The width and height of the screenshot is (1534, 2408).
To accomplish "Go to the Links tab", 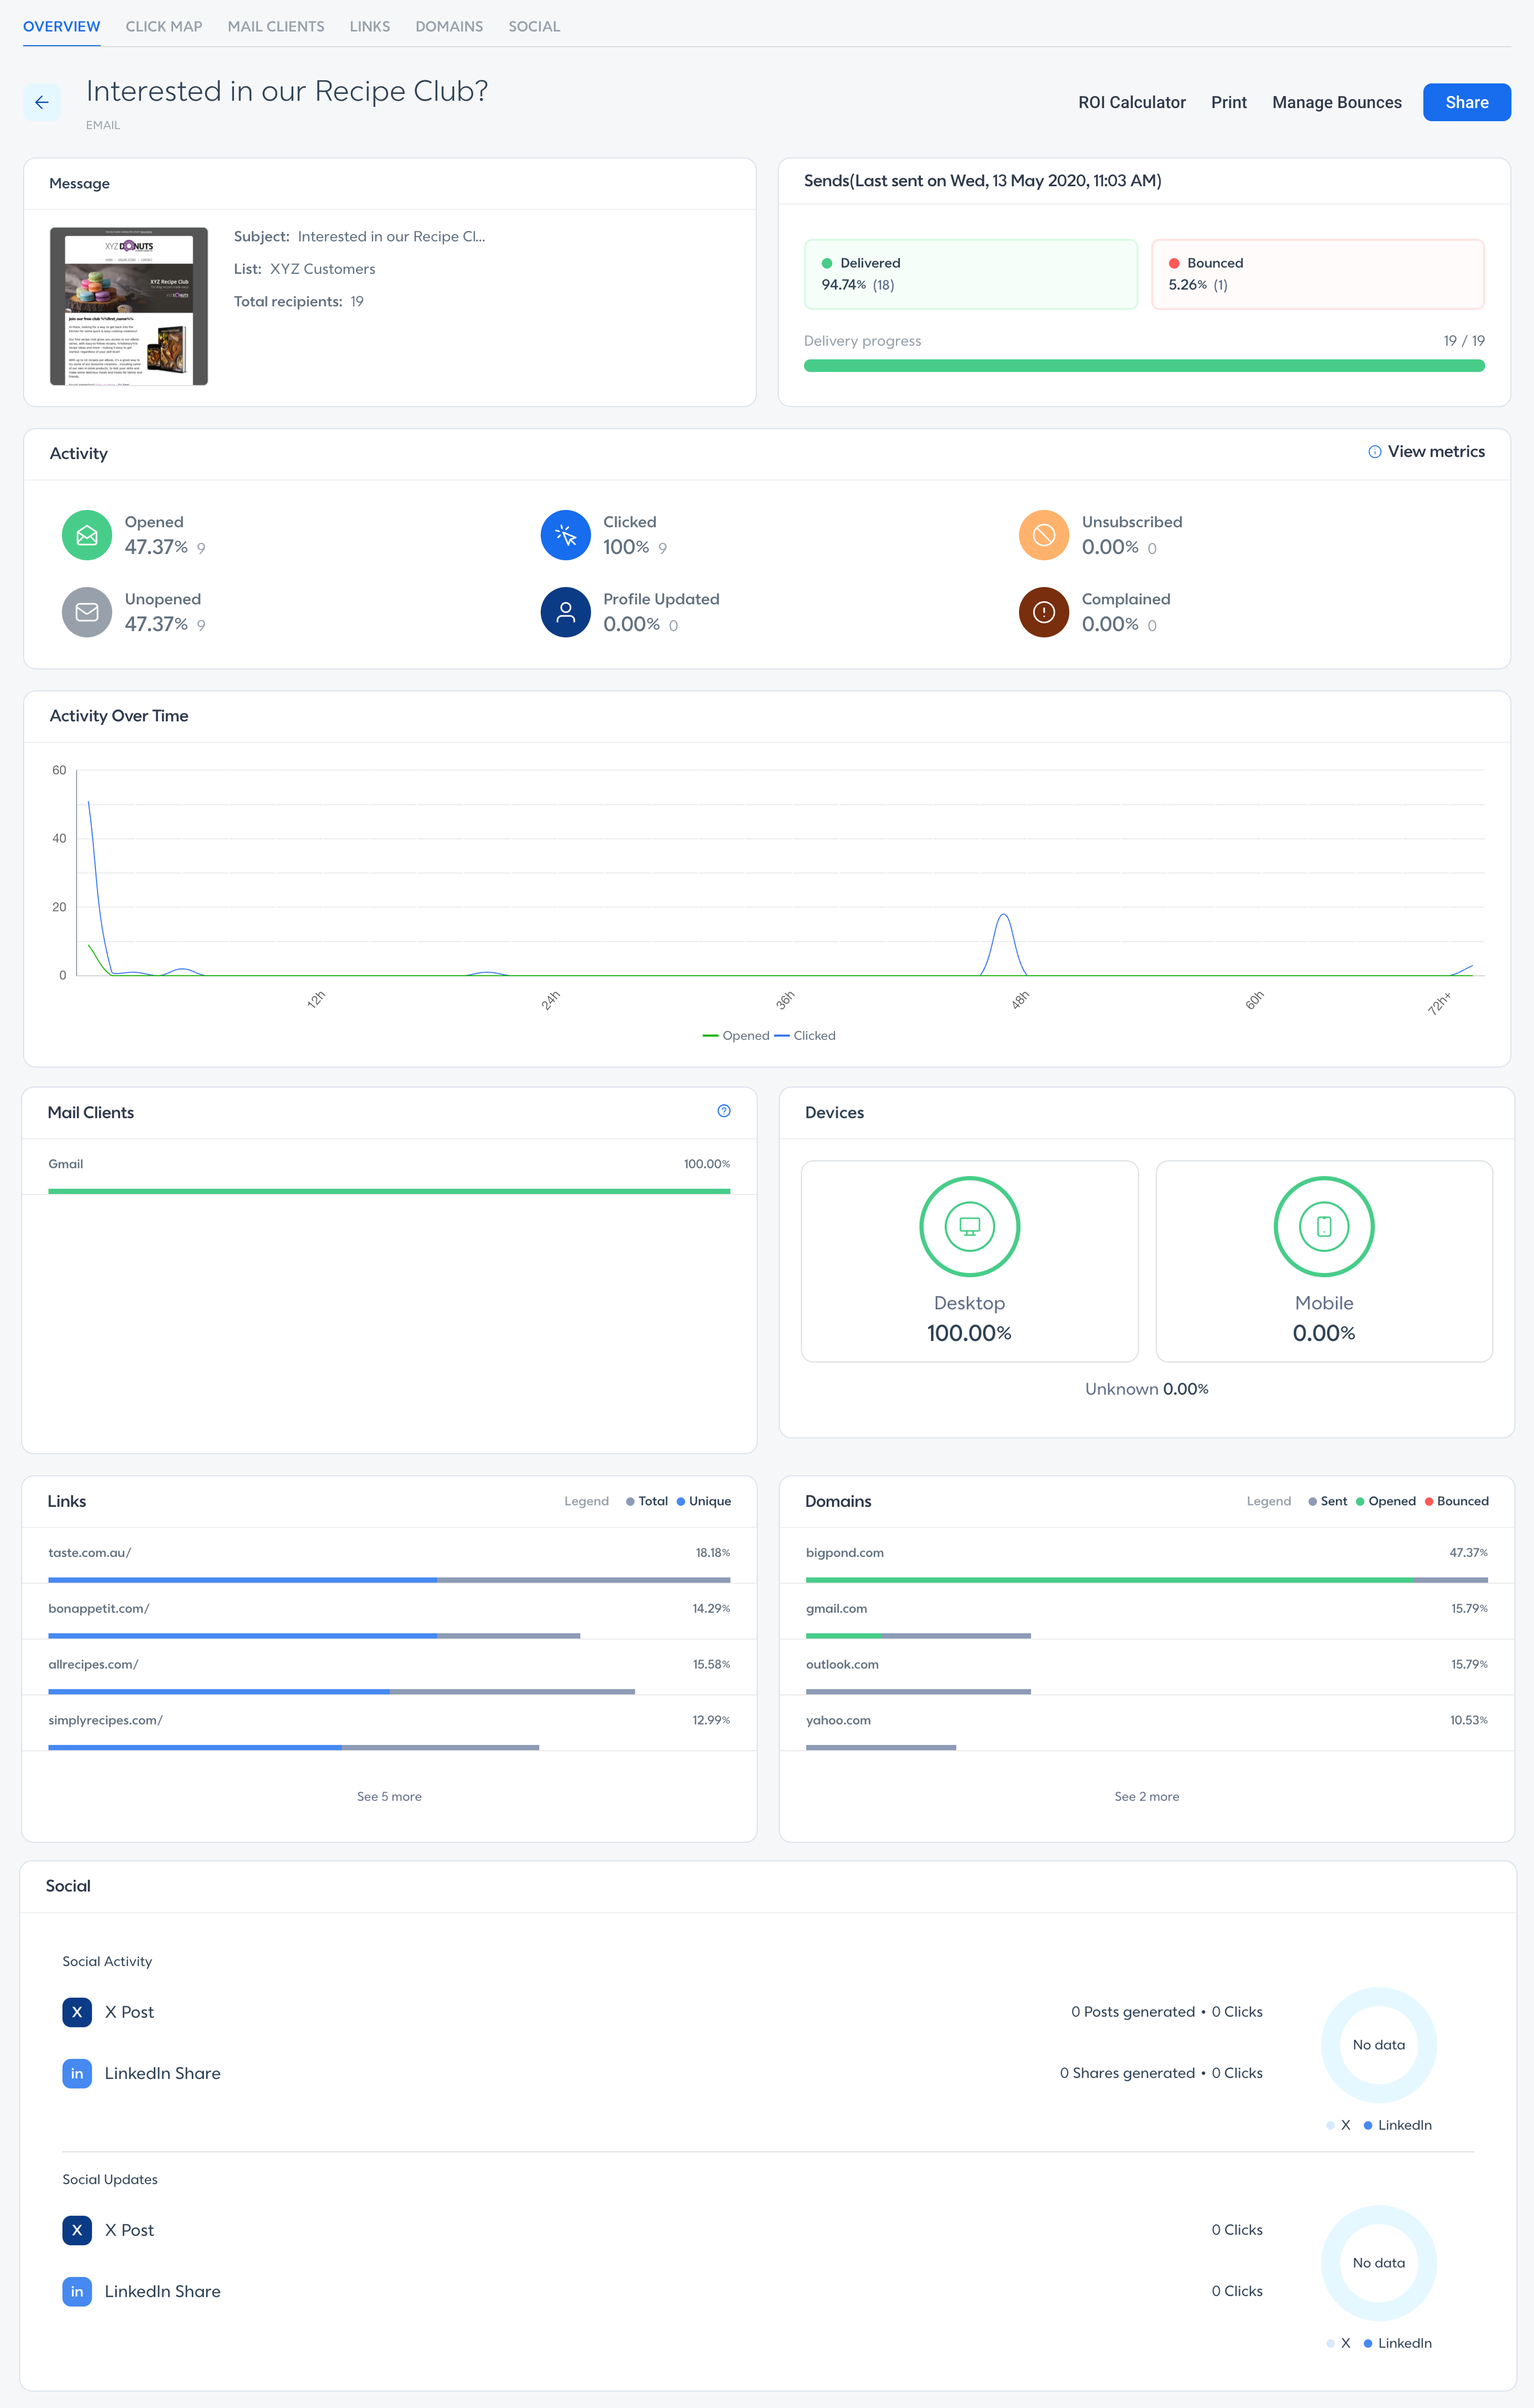I will [x=370, y=26].
